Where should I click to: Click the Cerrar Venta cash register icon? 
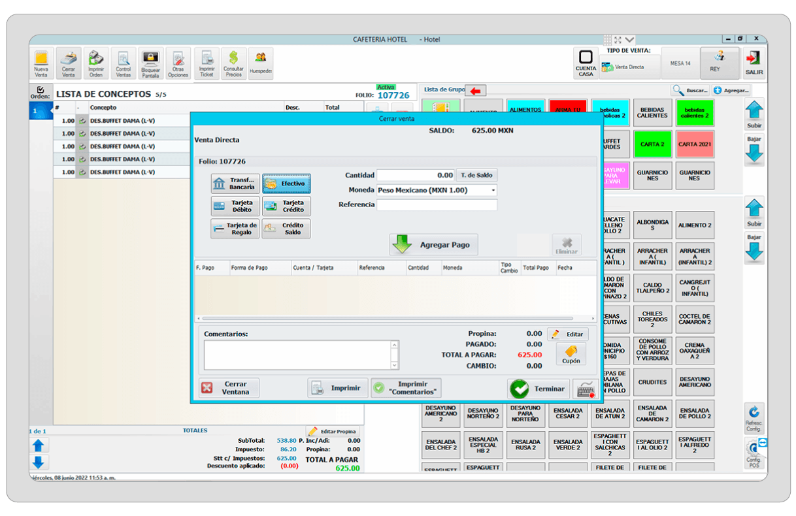[69, 64]
